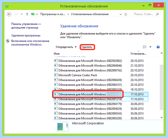Select update KB2889543 row
The height and width of the screenshot is (138, 168).
pyautogui.click(x=101, y=113)
